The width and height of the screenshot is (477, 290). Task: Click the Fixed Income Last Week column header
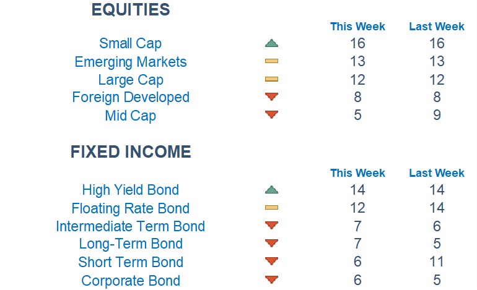pyautogui.click(x=437, y=173)
